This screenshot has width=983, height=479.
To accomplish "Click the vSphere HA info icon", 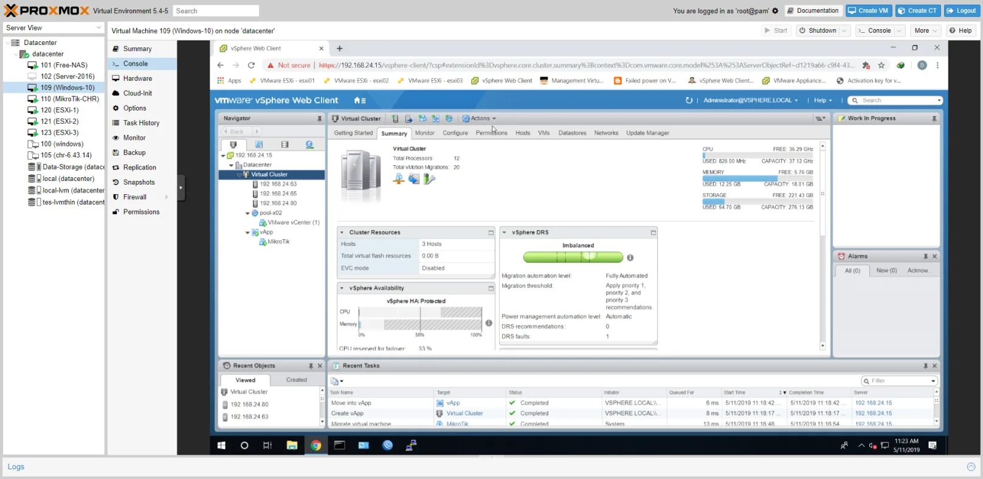I will click(489, 323).
